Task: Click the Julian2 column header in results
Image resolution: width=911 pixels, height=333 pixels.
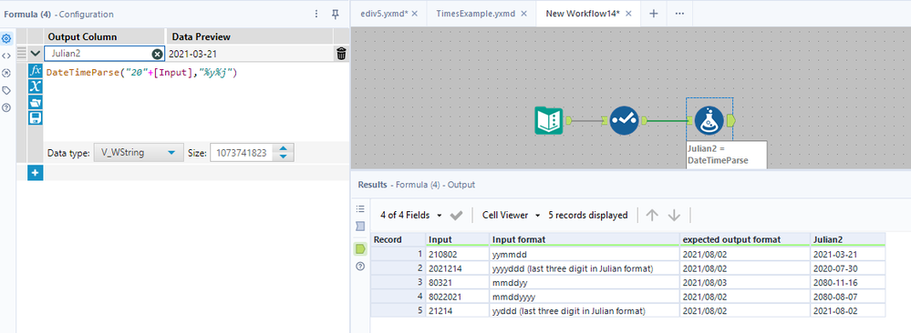Action: [848, 239]
